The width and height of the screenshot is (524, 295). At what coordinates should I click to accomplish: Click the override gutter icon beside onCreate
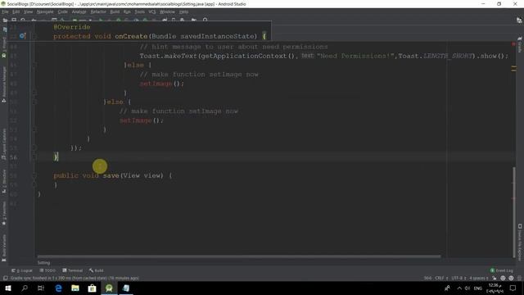[22, 36]
